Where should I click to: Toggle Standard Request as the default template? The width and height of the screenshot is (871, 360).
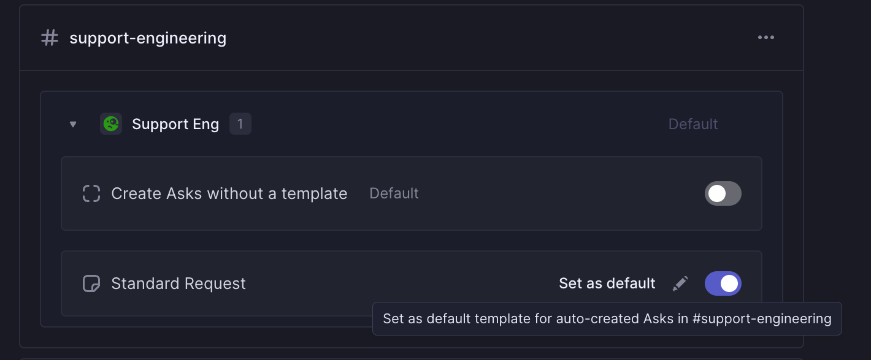coord(723,283)
